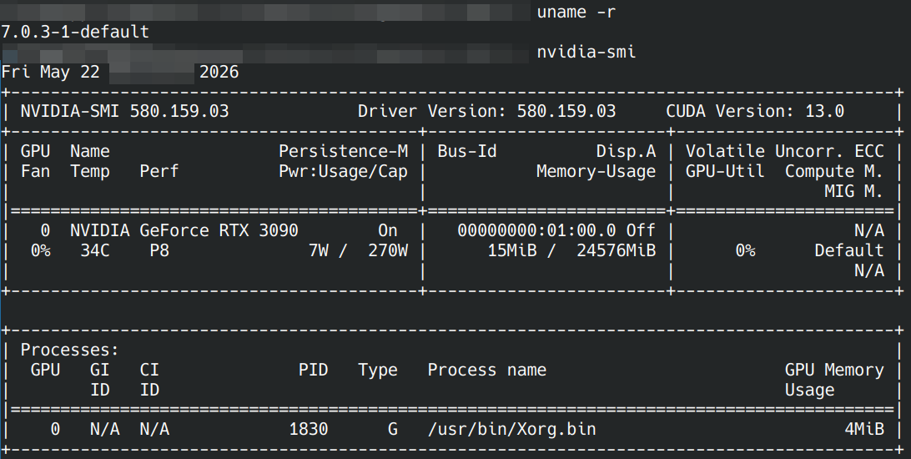Click the NVIDIA GeForce RTX 3090 name

[x=184, y=230]
